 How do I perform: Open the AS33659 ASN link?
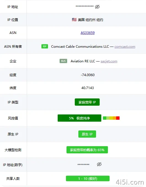87,33
